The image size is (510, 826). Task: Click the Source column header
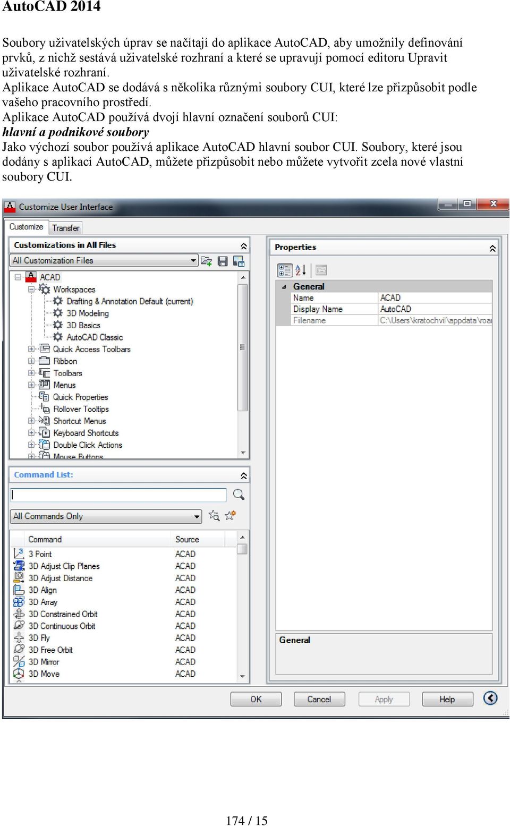pyautogui.click(x=198, y=539)
